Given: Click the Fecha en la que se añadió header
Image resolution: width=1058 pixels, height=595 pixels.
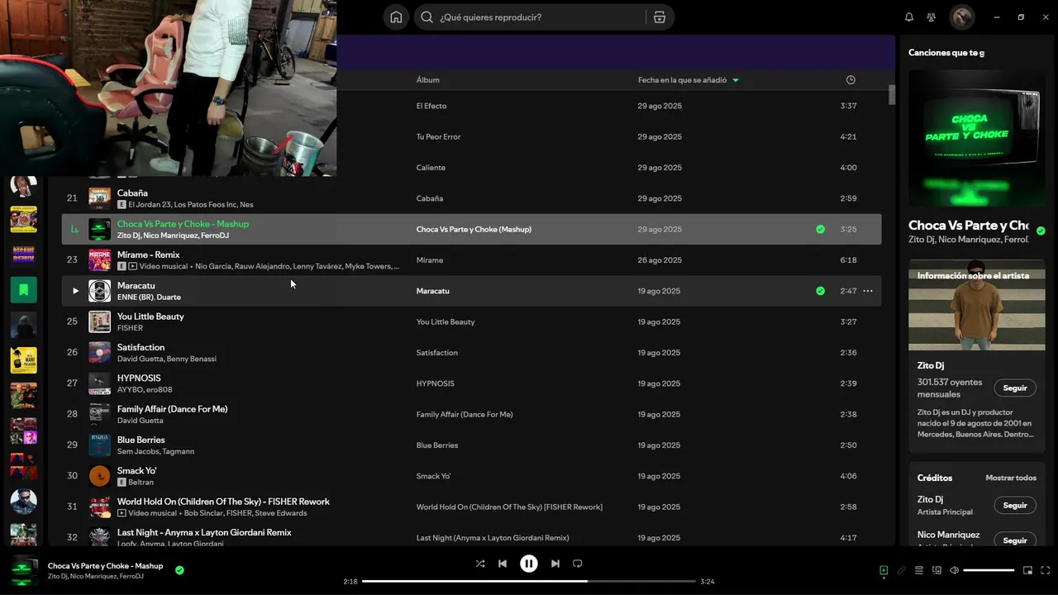Looking at the screenshot, I should coord(682,80).
